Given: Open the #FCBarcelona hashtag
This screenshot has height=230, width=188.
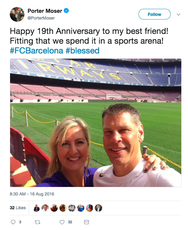Looking at the screenshot, I should [37, 51].
